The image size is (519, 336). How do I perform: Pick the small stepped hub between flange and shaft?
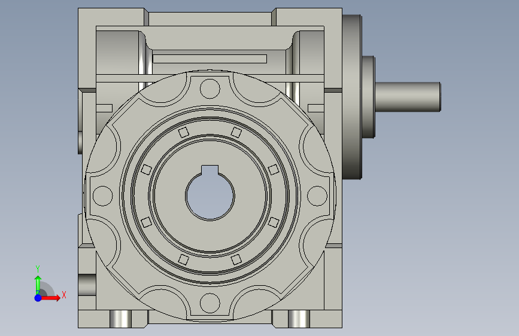(x=368, y=97)
